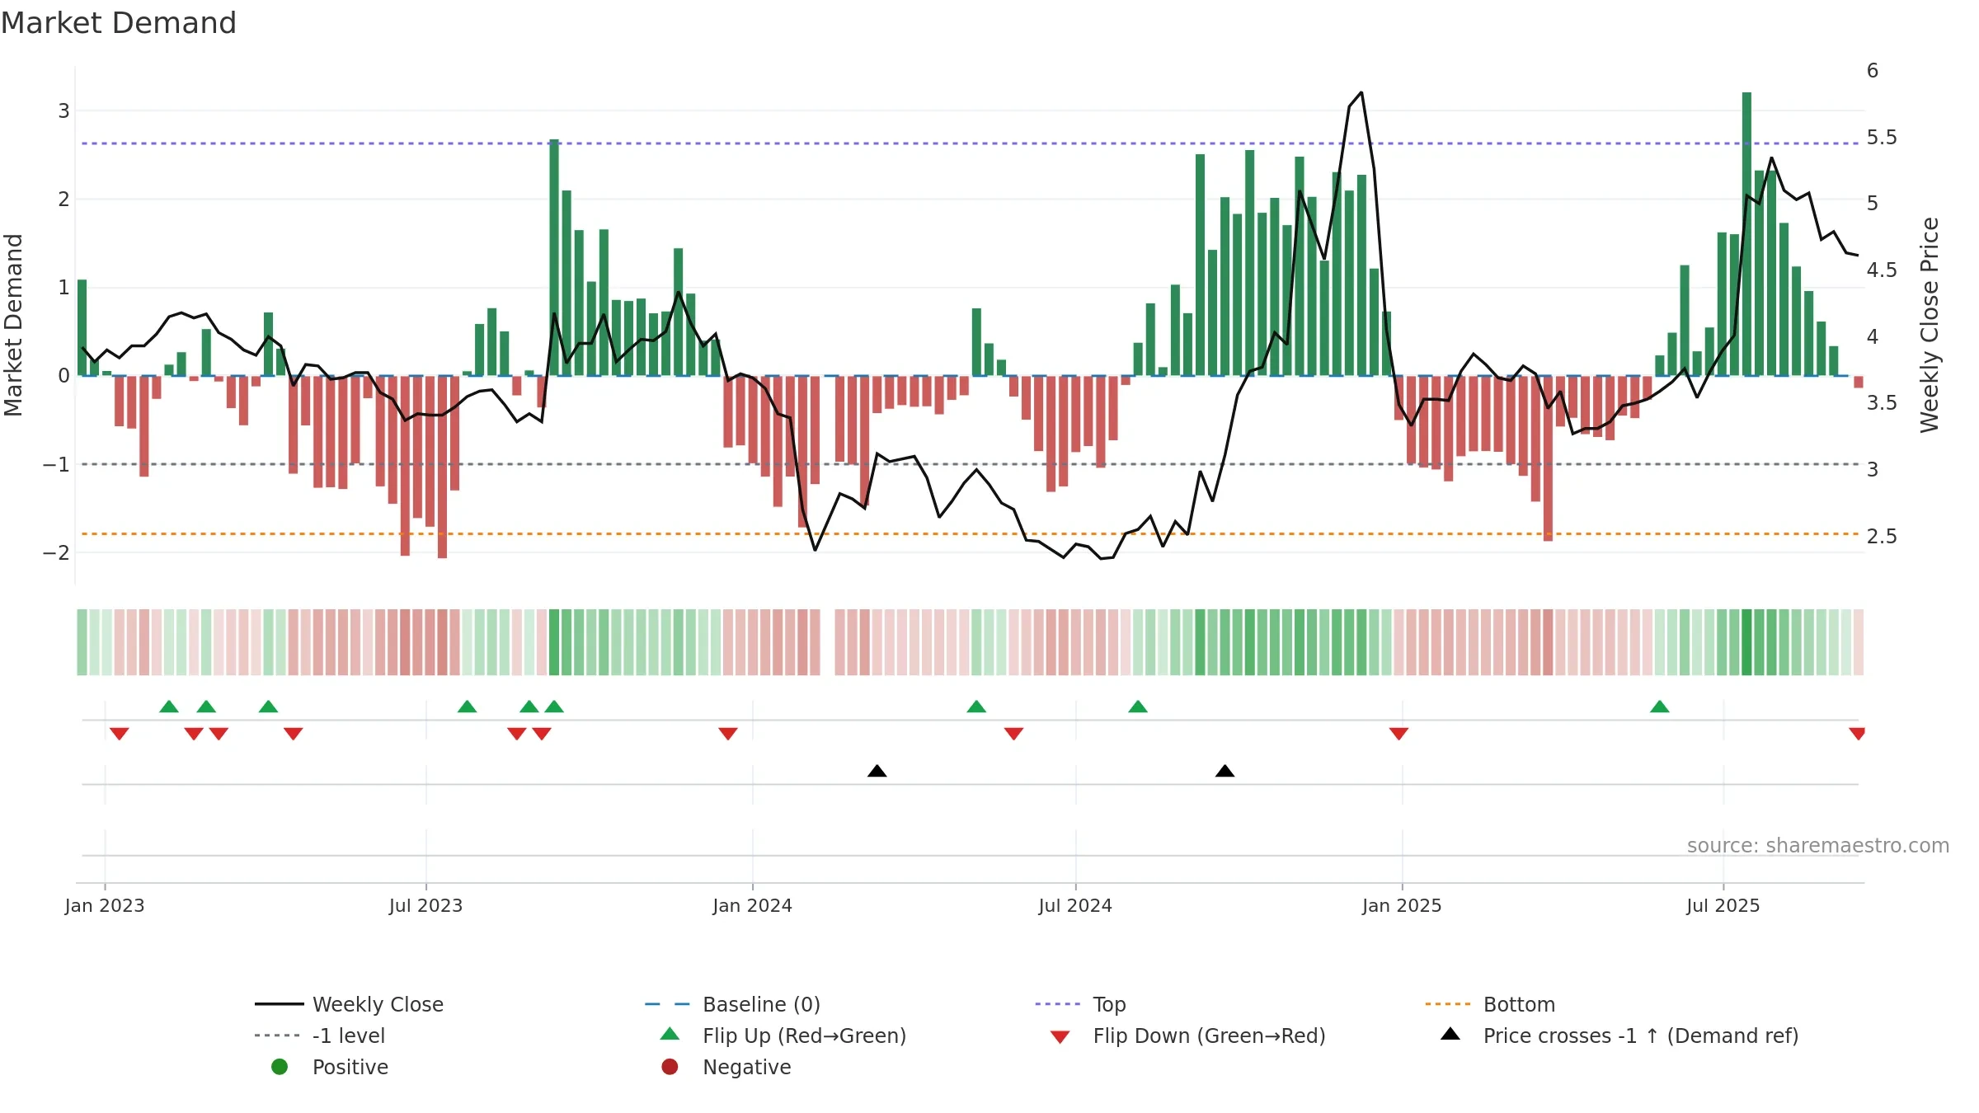Click the −2 tick on left axis
Screen dimensions: 1979x1113
coord(56,552)
